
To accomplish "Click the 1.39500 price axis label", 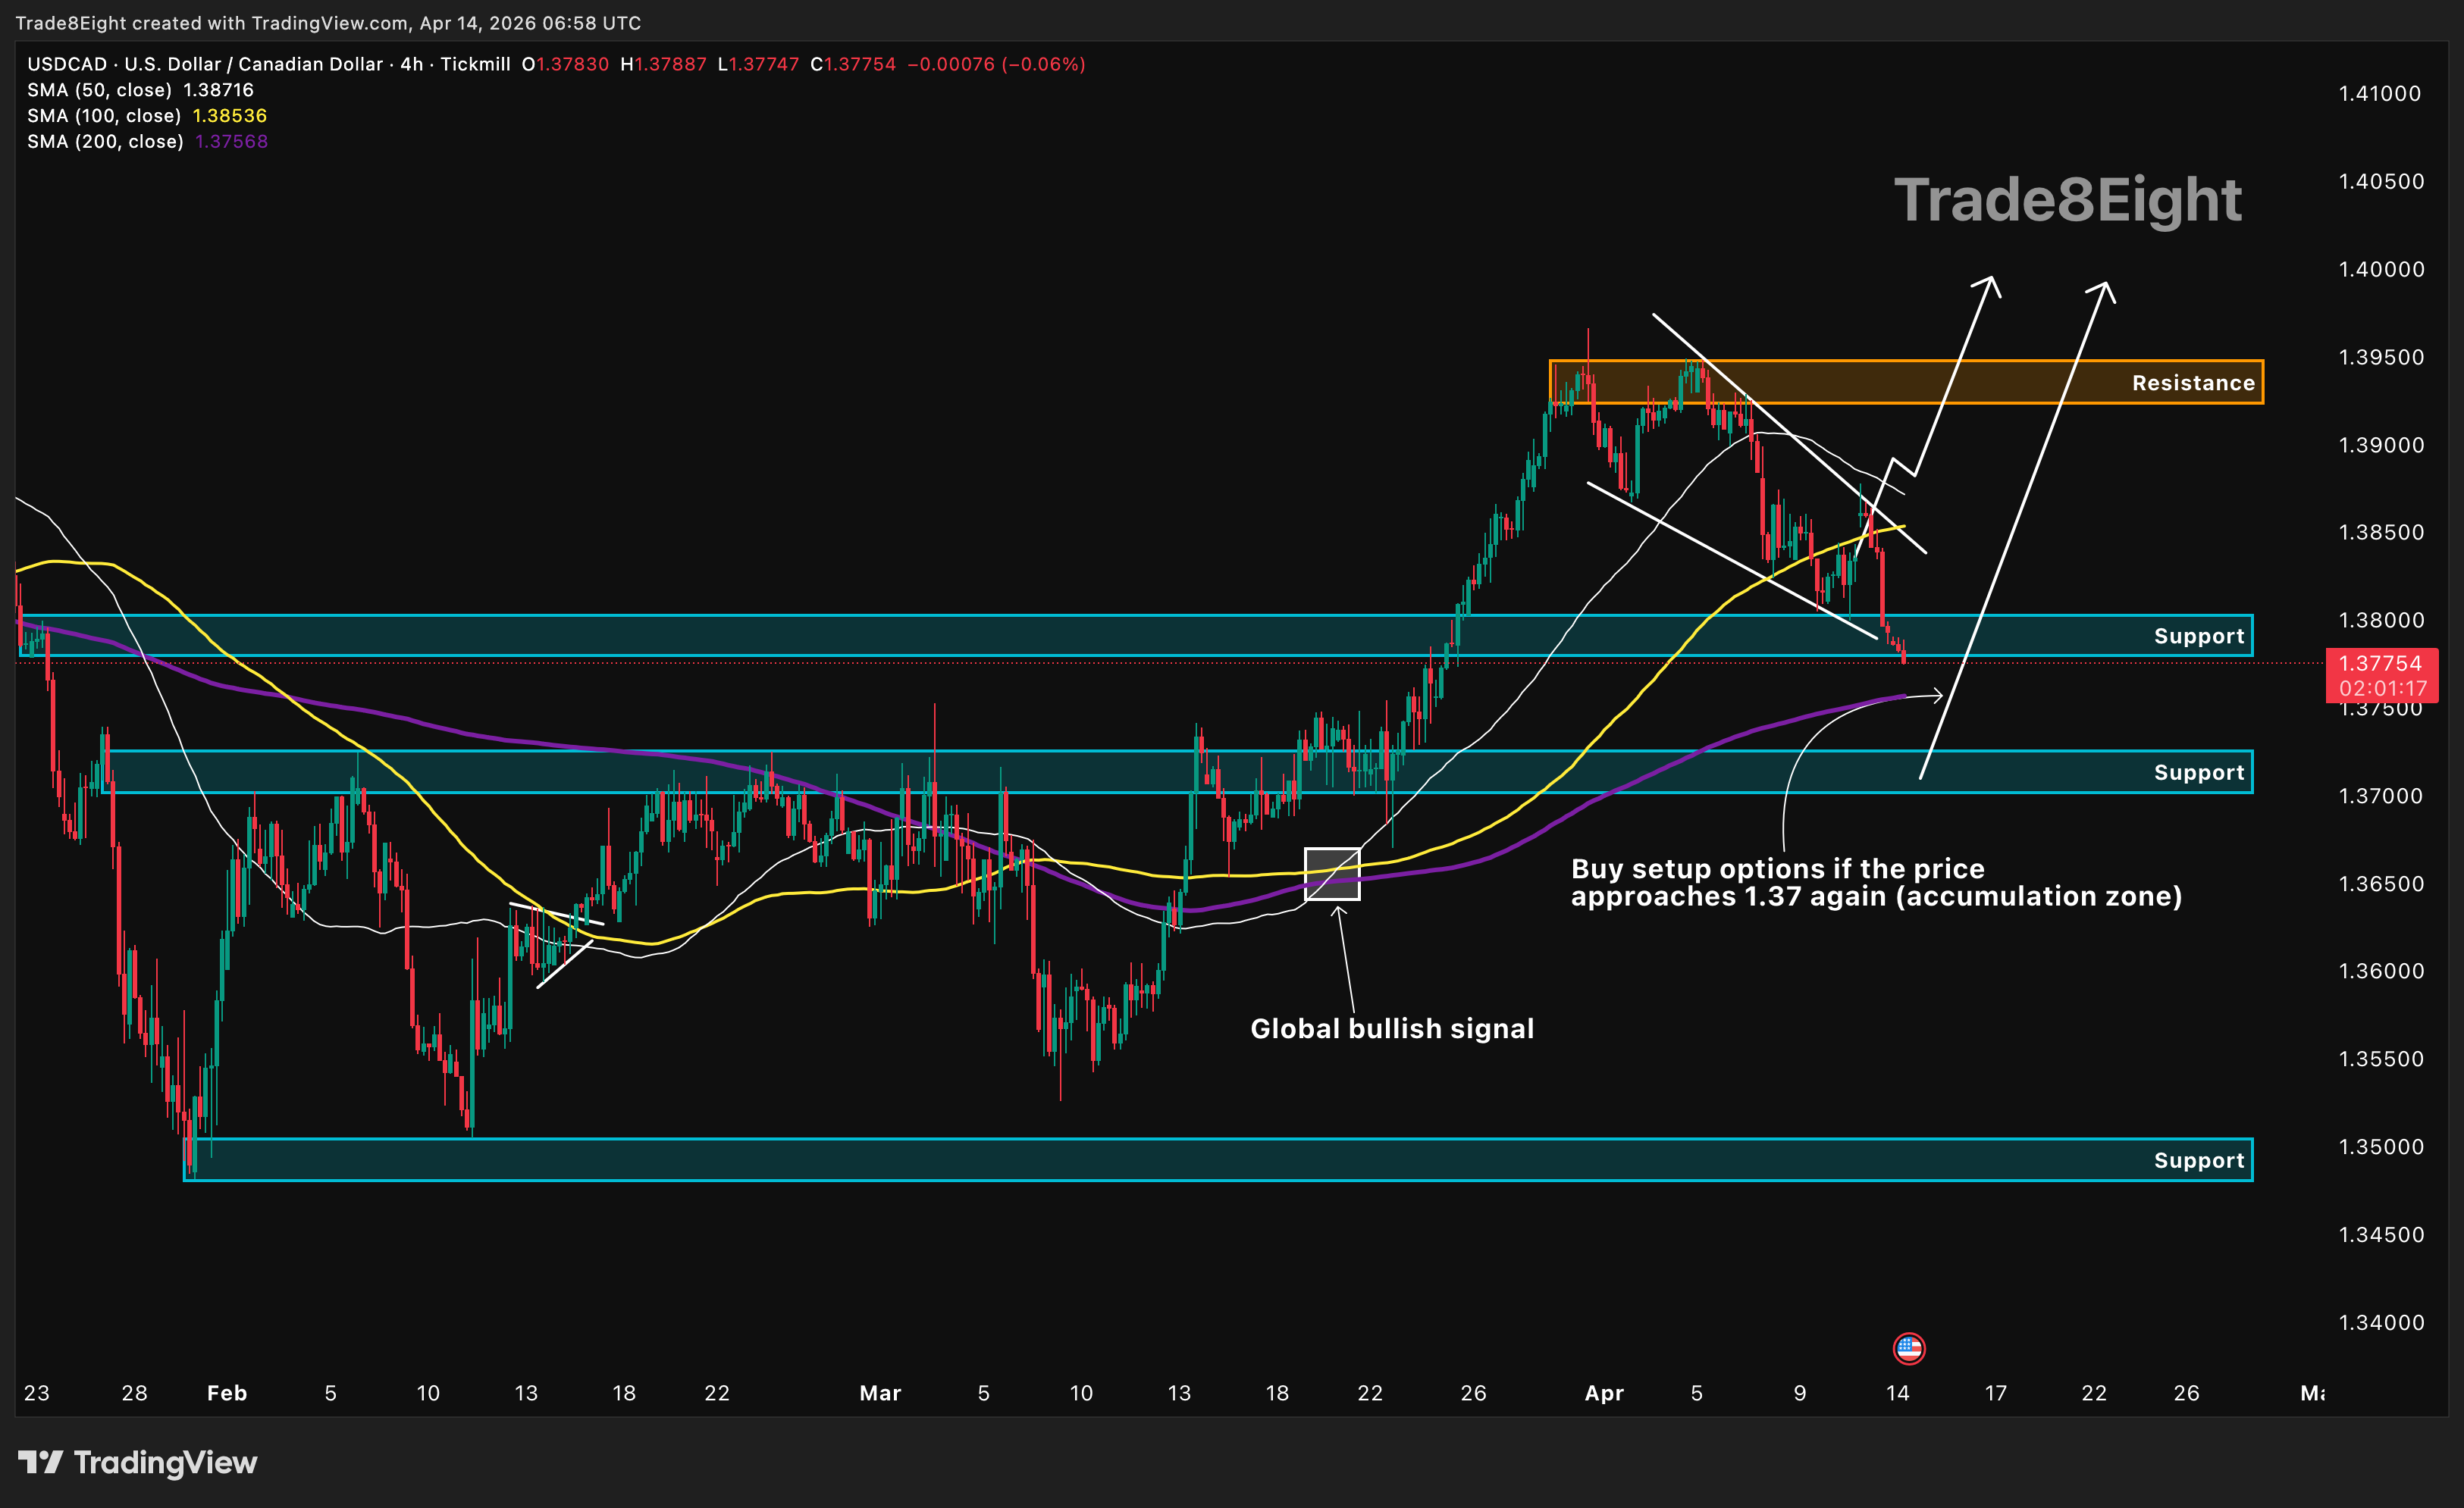I will coord(2381,358).
